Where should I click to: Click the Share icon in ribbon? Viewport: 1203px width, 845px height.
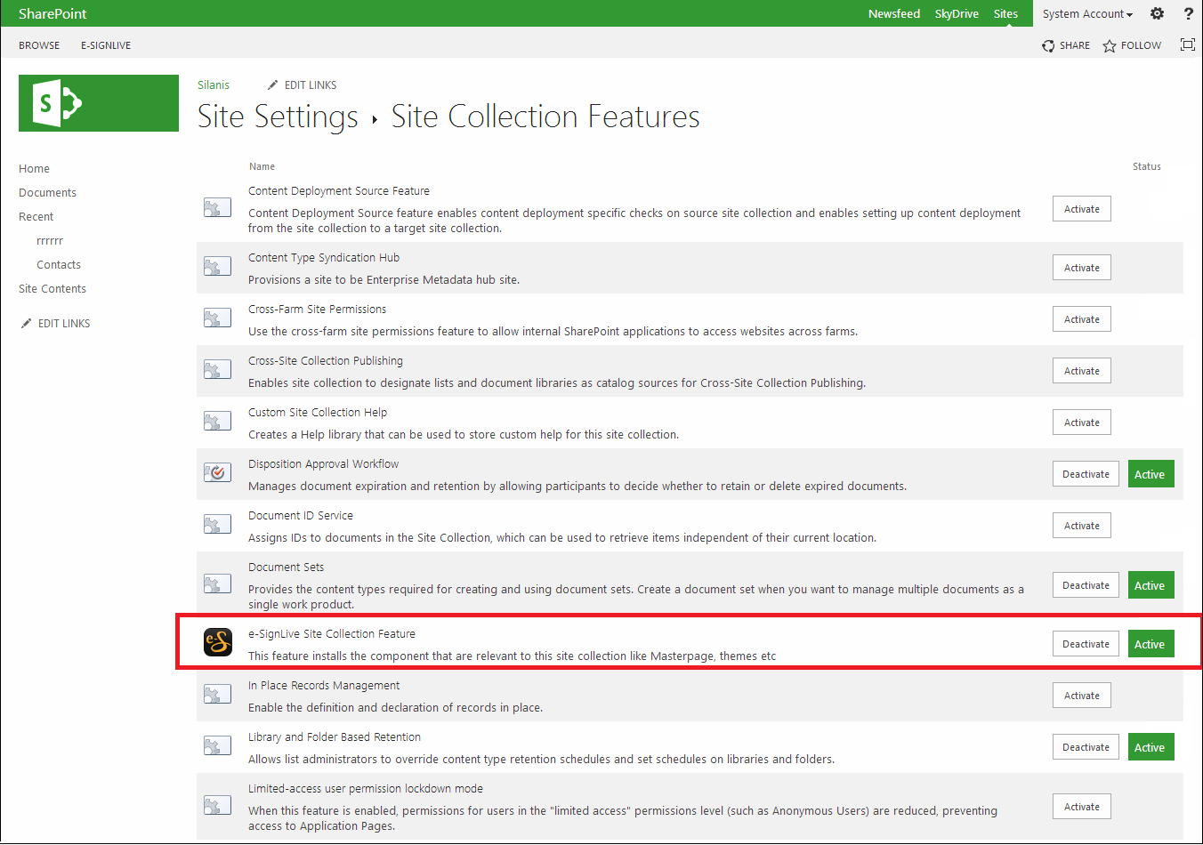click(x=1049, y=45)
